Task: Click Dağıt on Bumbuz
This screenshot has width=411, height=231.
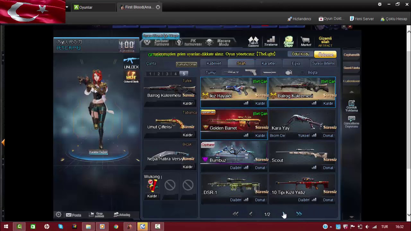Action: tap(236, 168)
